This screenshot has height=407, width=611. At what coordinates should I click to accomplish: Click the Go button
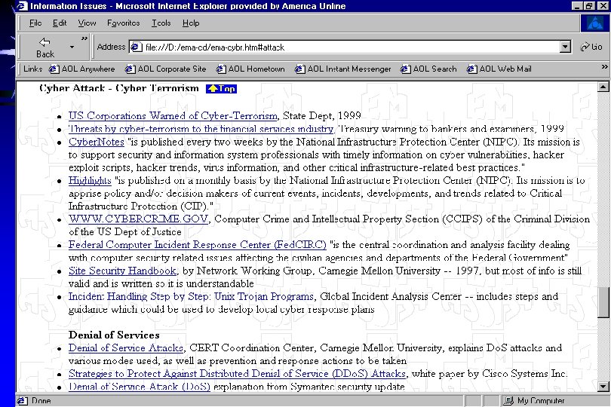(x=591, y=47)
